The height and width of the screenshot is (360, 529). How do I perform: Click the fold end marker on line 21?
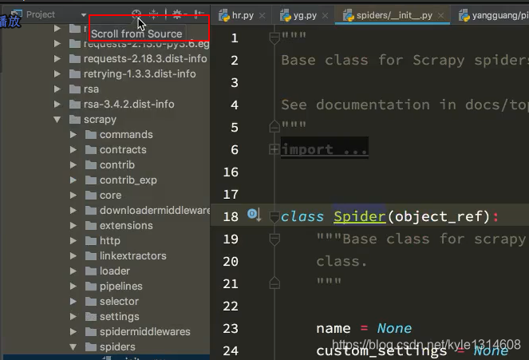(274, 283)
